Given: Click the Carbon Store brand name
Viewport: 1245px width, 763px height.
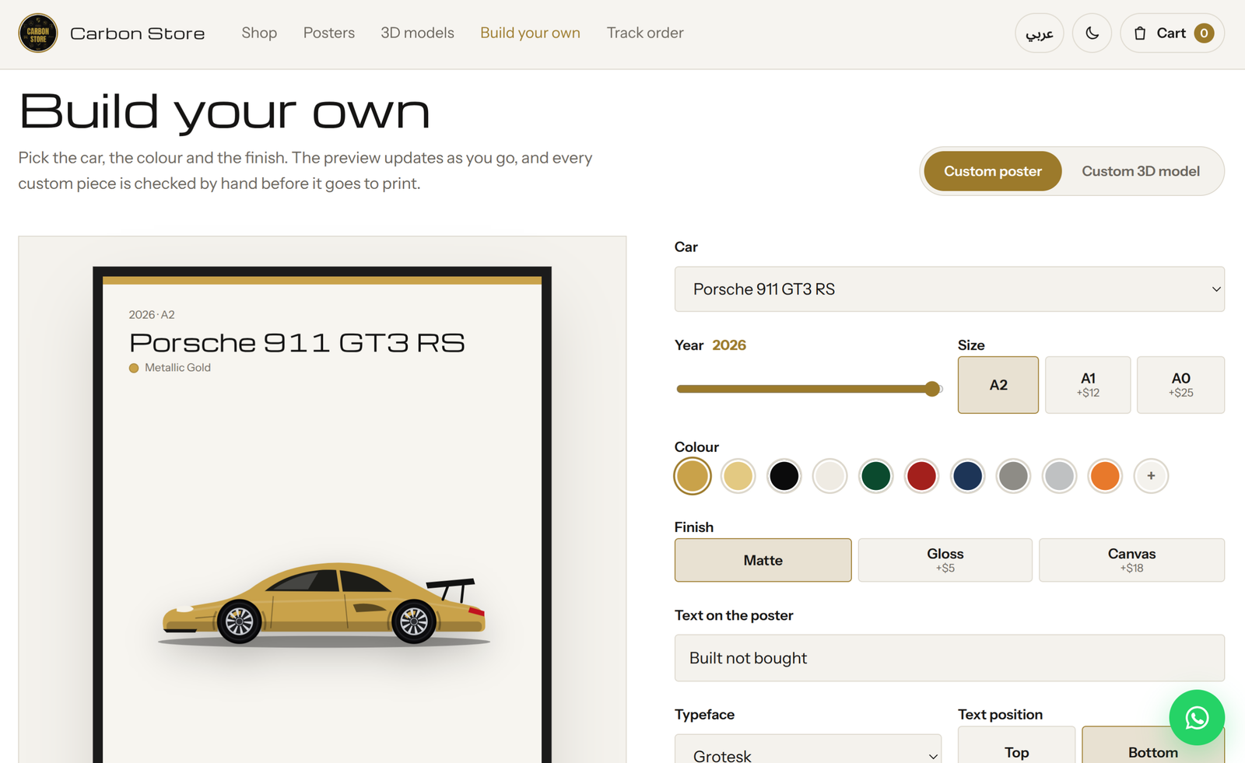Looking at the screenshot, I should 138,33.
